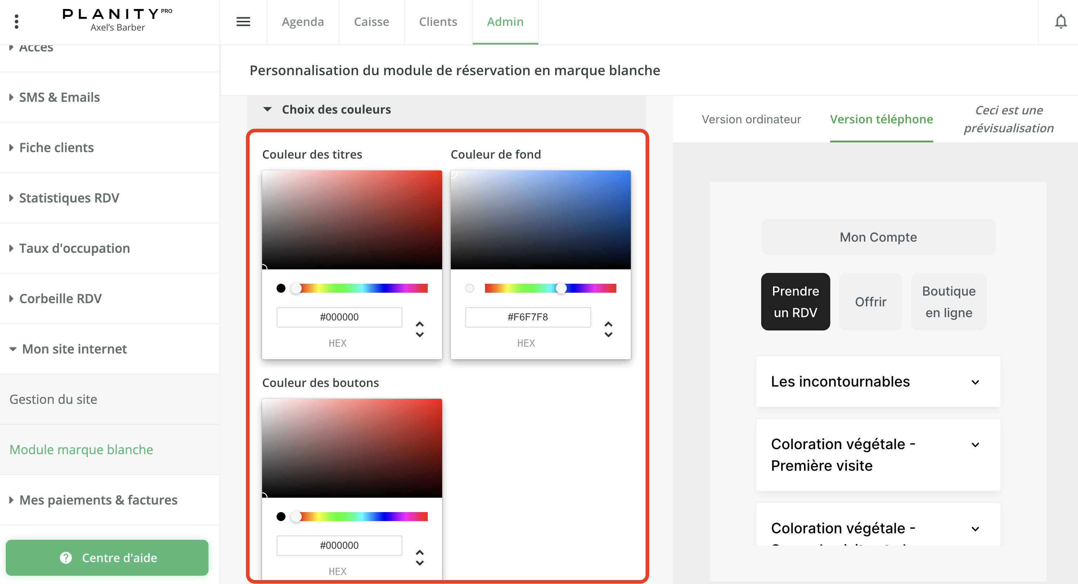Toggle HEX format arrows for Couleur de fond
The width and height of the screenshot is (1078, 584).
(608, 329)
